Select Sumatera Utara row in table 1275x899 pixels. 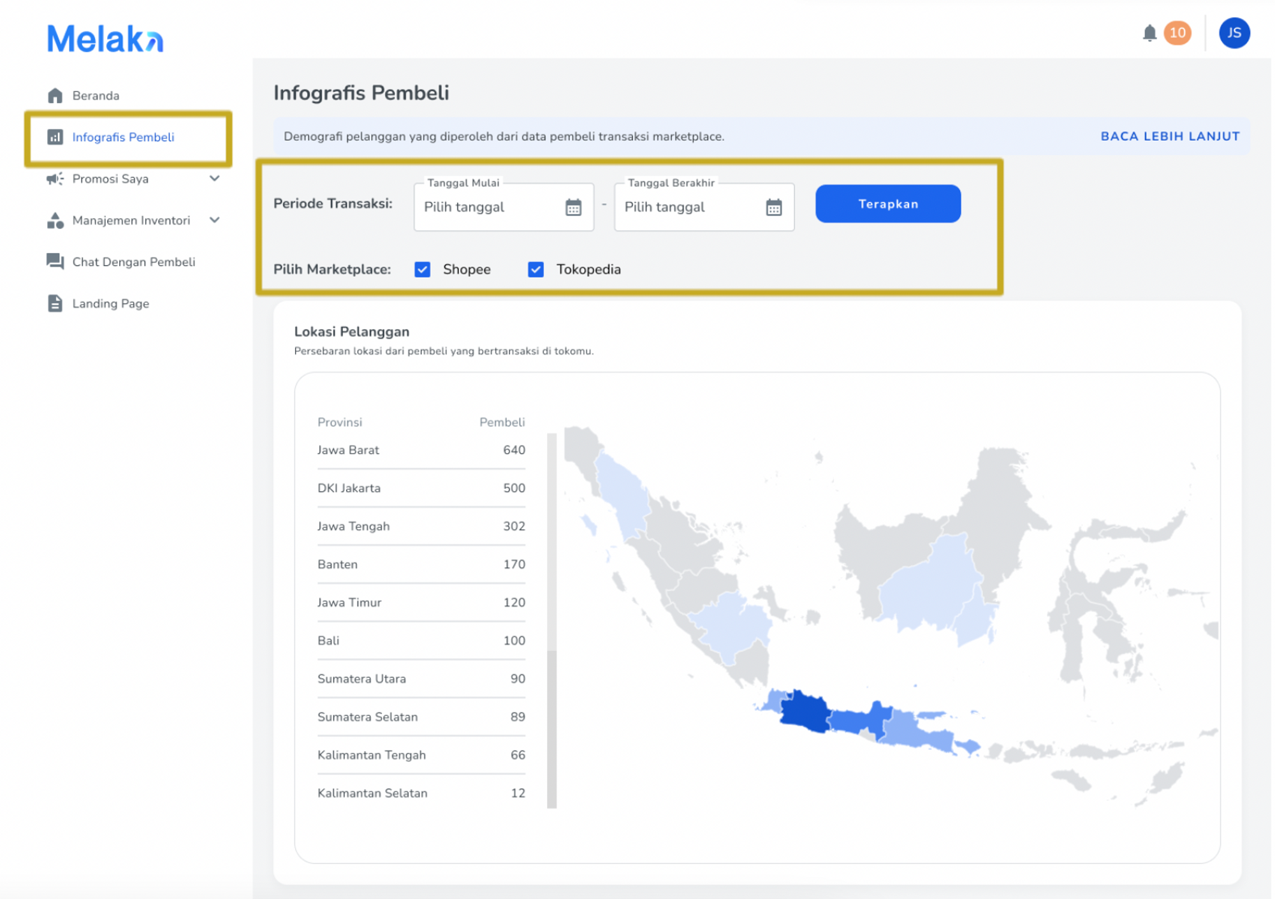pos(421,679)
